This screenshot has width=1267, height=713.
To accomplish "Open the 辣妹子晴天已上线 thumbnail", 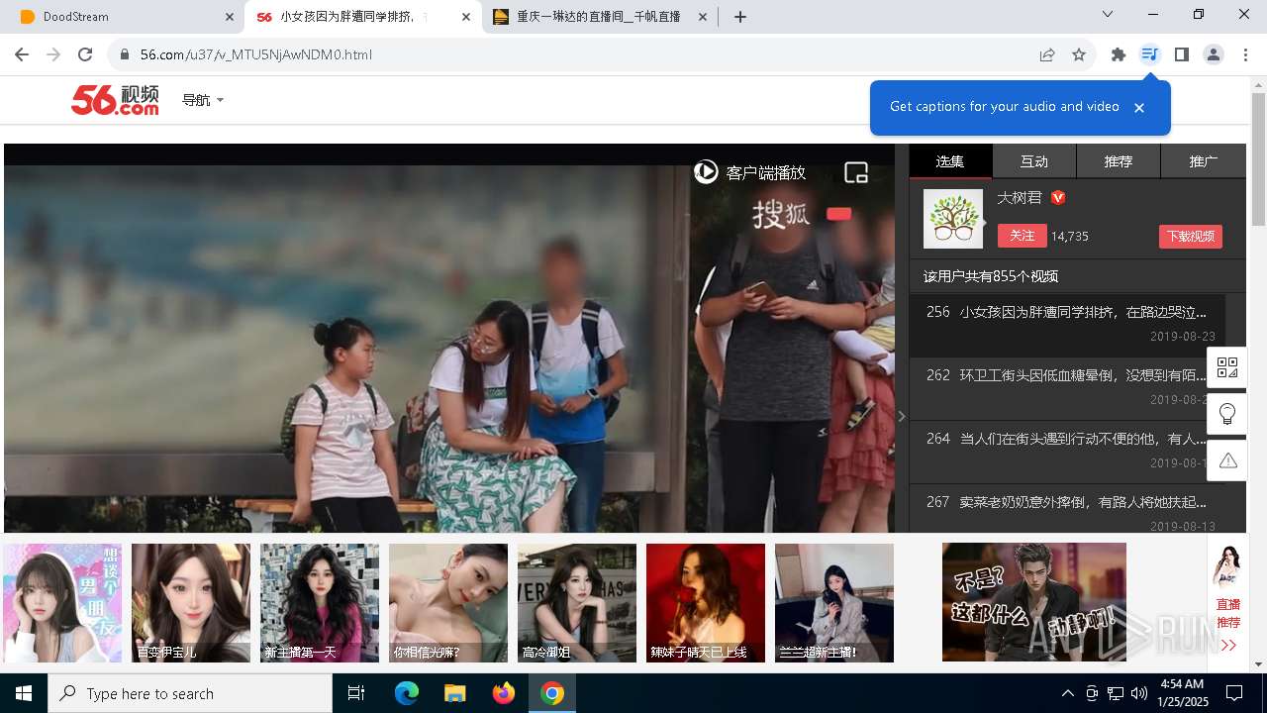I will click(706, 603).
